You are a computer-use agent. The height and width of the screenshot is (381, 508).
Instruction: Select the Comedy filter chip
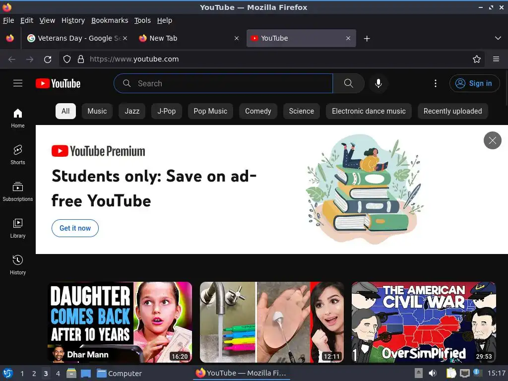tap(258, 111)
